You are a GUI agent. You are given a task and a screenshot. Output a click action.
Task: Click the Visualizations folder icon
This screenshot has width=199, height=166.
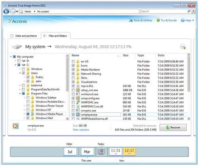(x=78, y=82)
